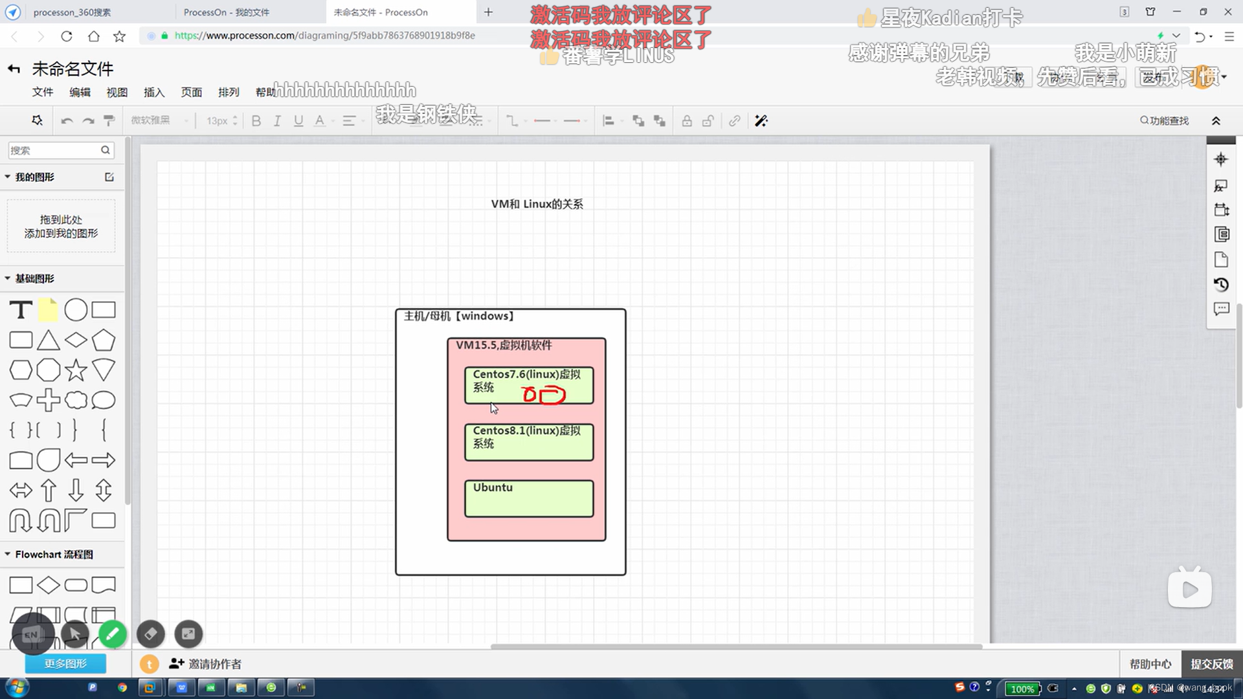Select the flowchart decision diamond shape
This screenshot has height=699, width=1243.
click(x=48, y=585)
